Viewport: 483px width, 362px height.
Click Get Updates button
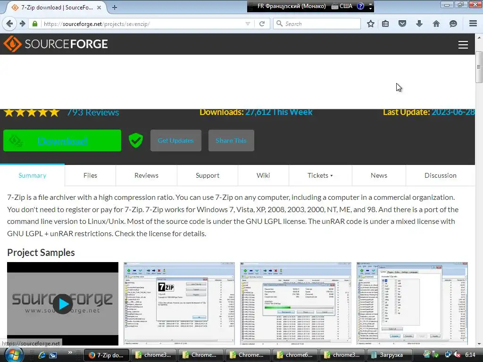(175, 140)
